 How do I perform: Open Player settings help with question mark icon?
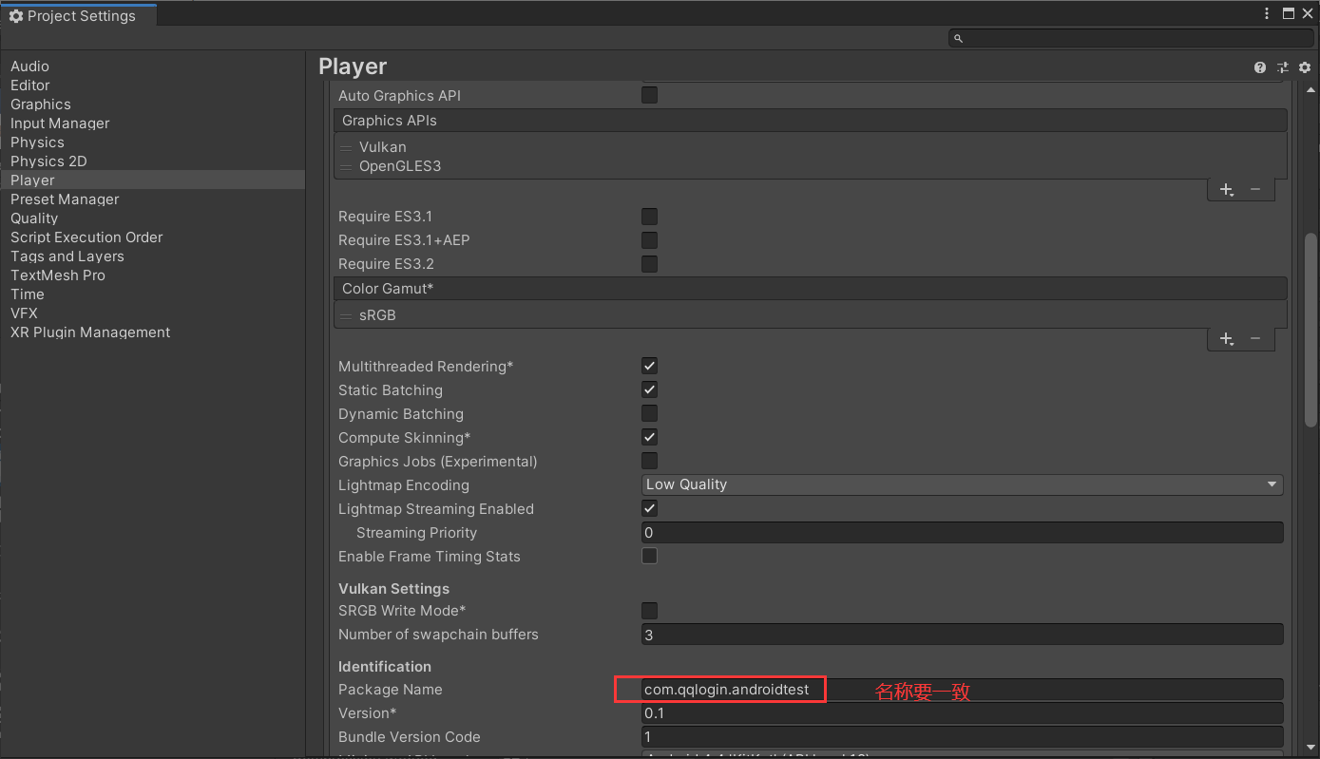pos(1260,67)
